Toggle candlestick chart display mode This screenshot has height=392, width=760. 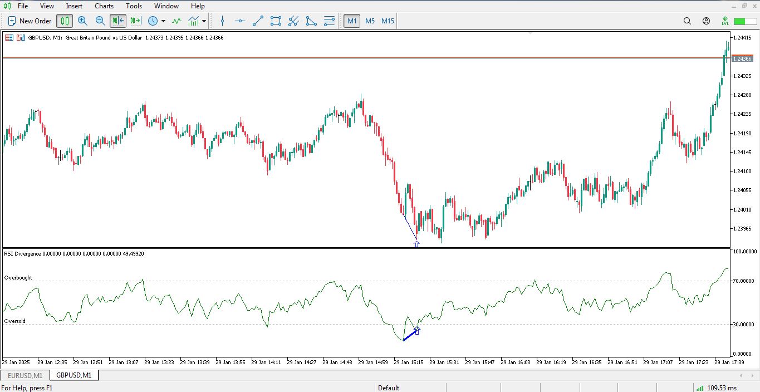pyautogui.click(x=65, y=21)
